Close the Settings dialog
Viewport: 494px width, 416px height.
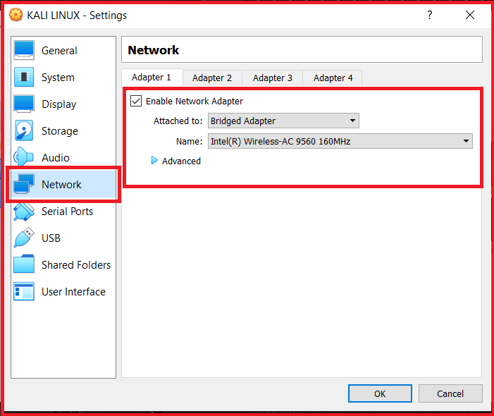[x=470, y=15]
